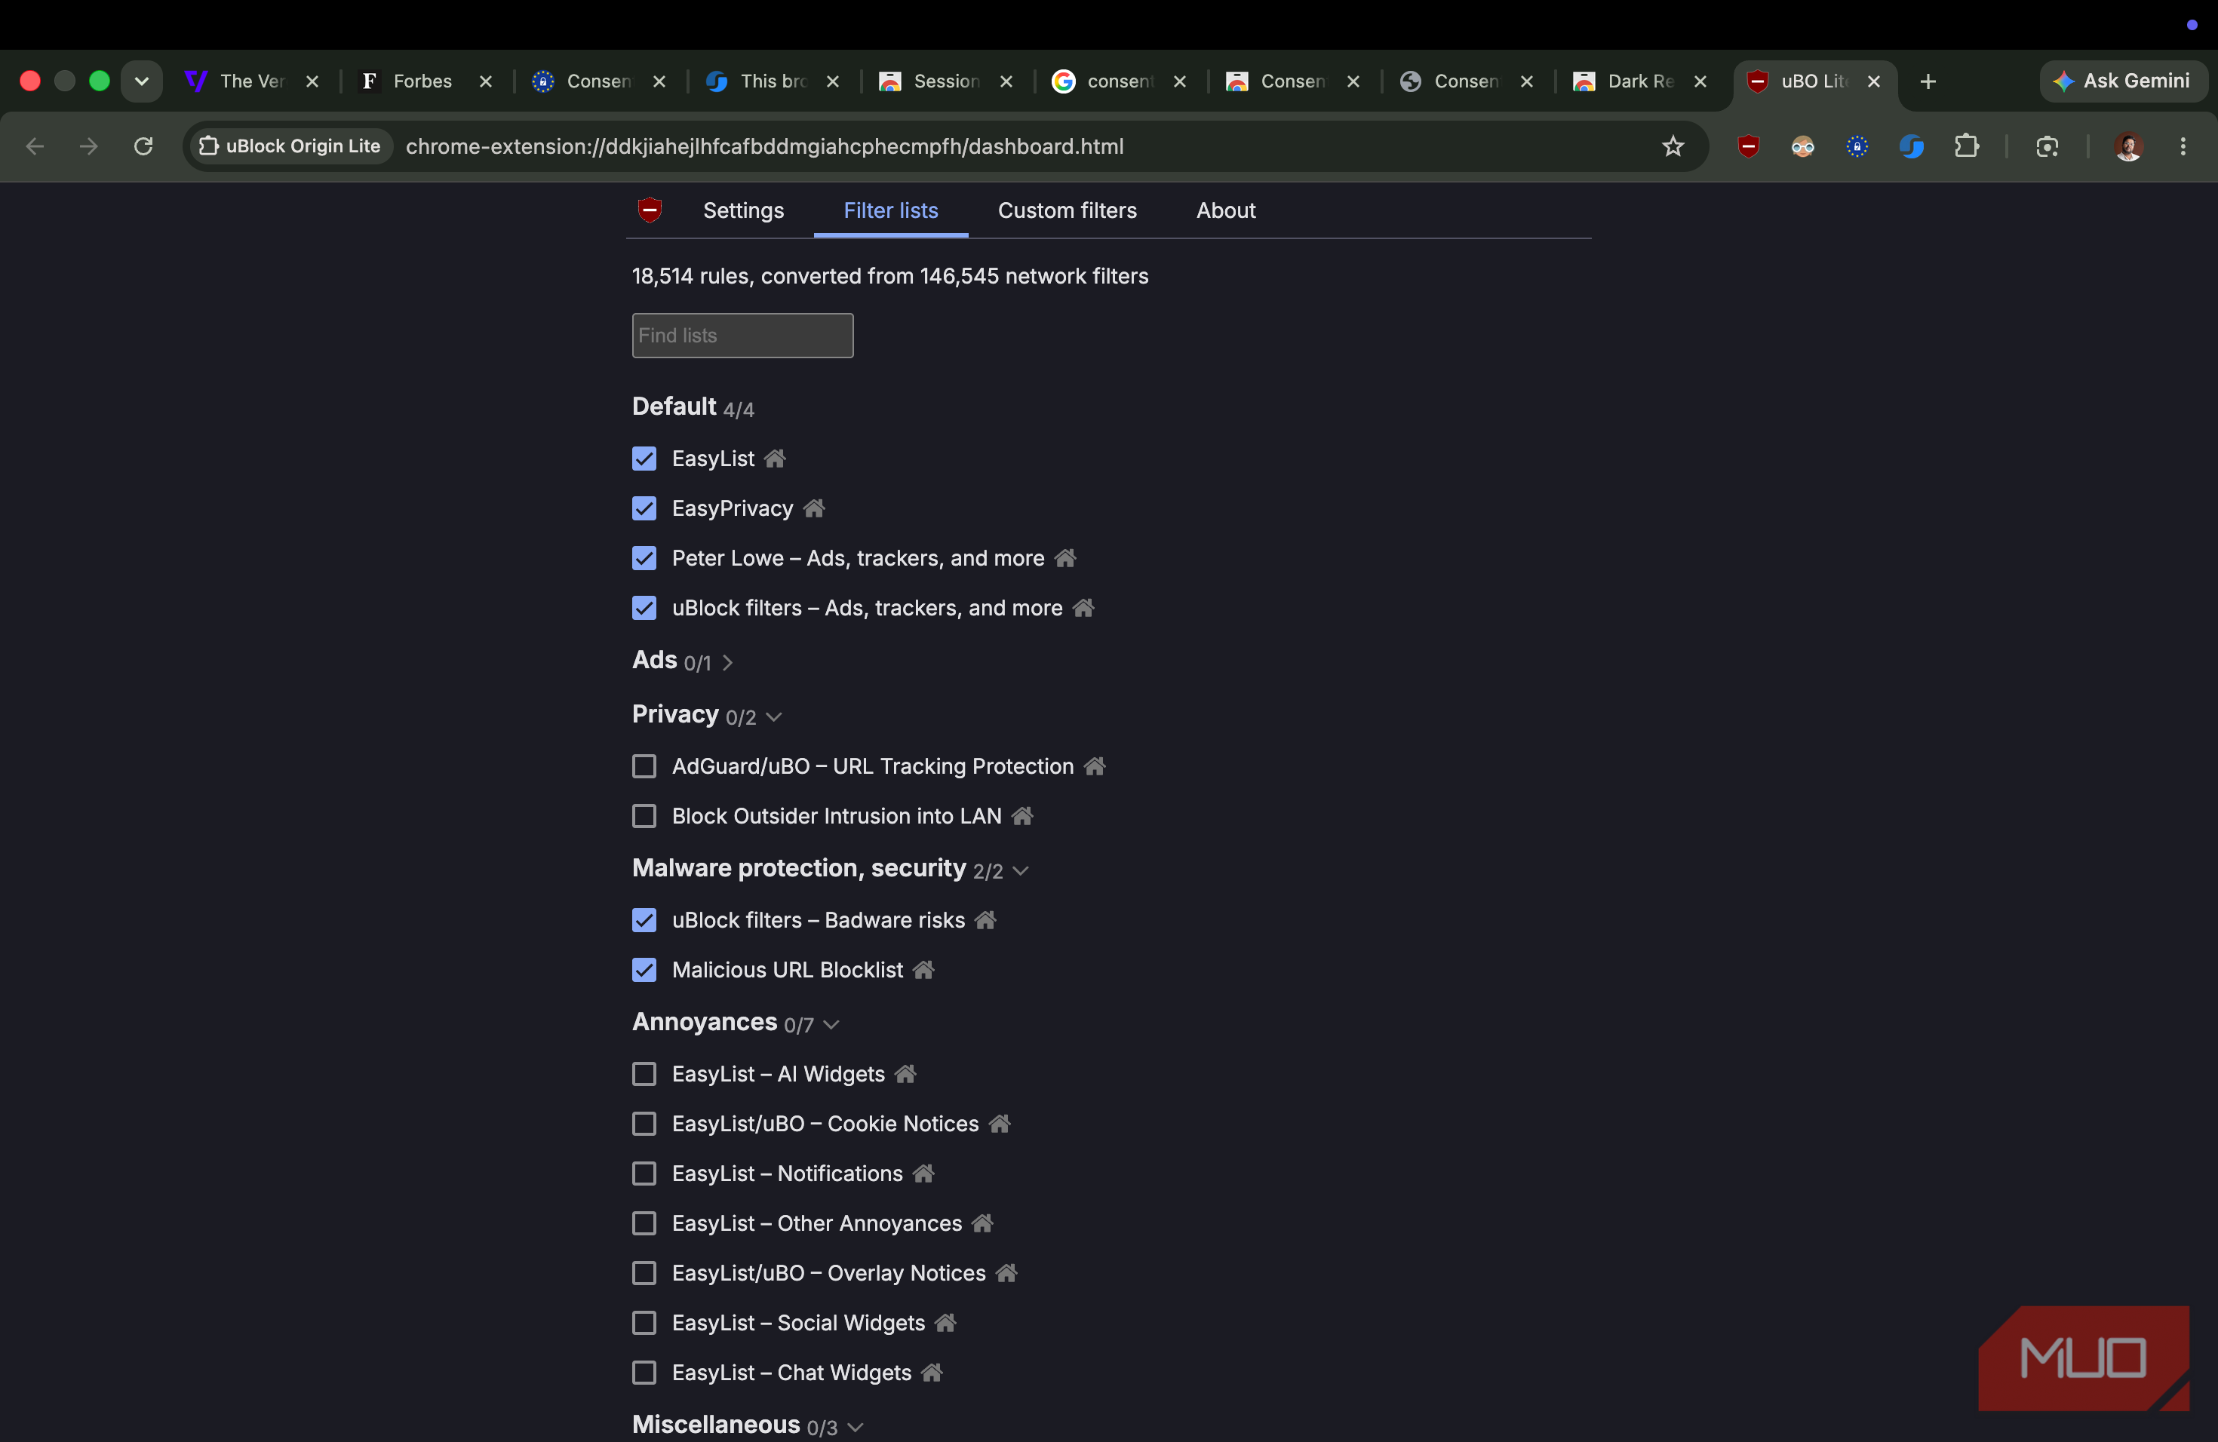Open a new browser tab

1928,81
